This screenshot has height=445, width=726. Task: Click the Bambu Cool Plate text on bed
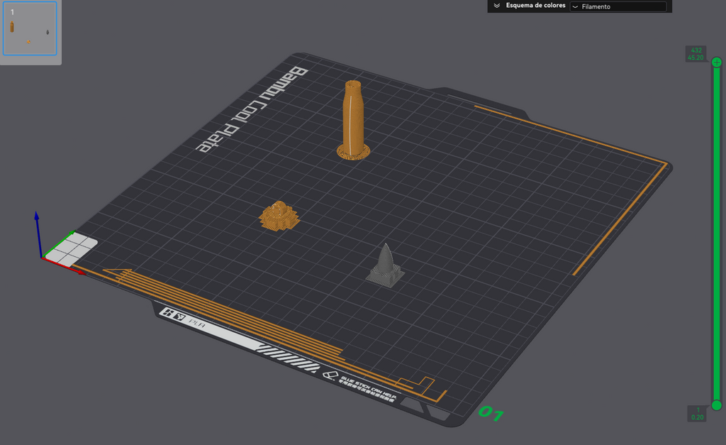pos(252,109)
